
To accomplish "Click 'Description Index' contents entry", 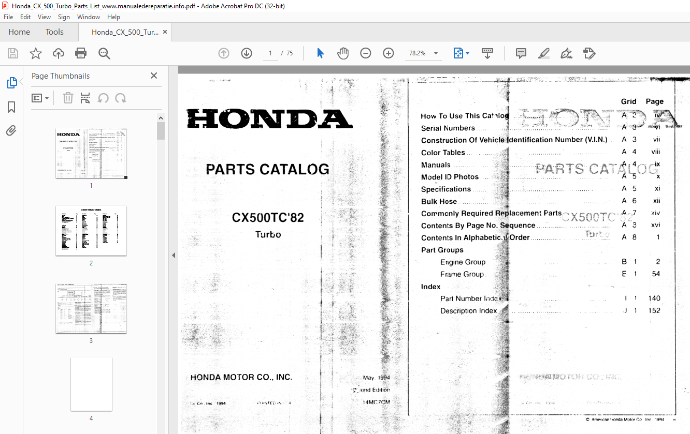I will 468,311.
